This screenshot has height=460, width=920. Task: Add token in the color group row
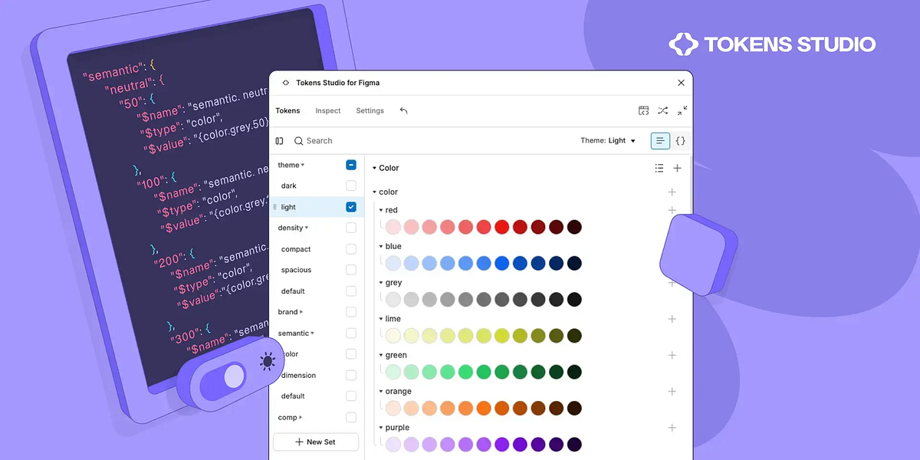(x=672, y=192)
